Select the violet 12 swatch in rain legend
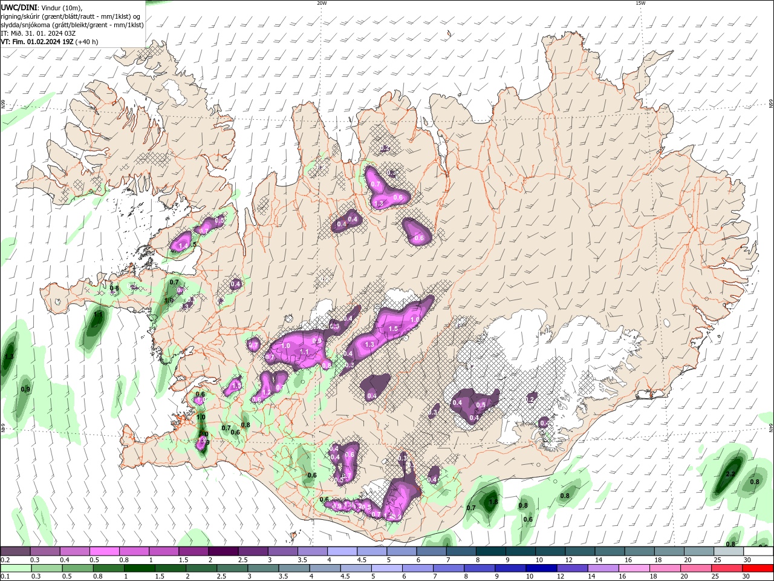774x581 pixels. 573,568
